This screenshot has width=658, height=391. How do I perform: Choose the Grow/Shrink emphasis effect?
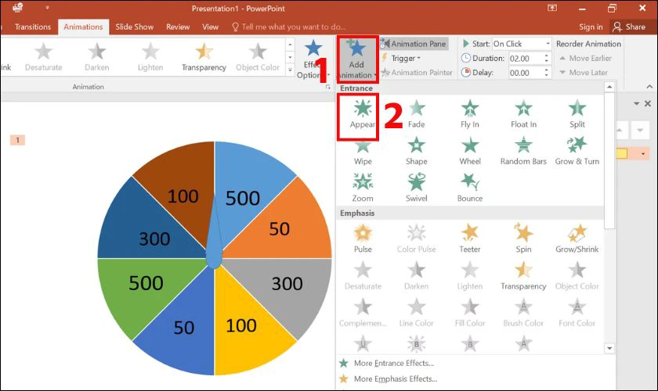[577, 238]
